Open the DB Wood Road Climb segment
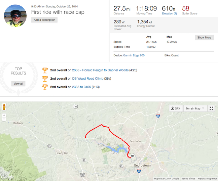Image resolution: width=218 pixels, height=181 pixels. pos(88,79)
